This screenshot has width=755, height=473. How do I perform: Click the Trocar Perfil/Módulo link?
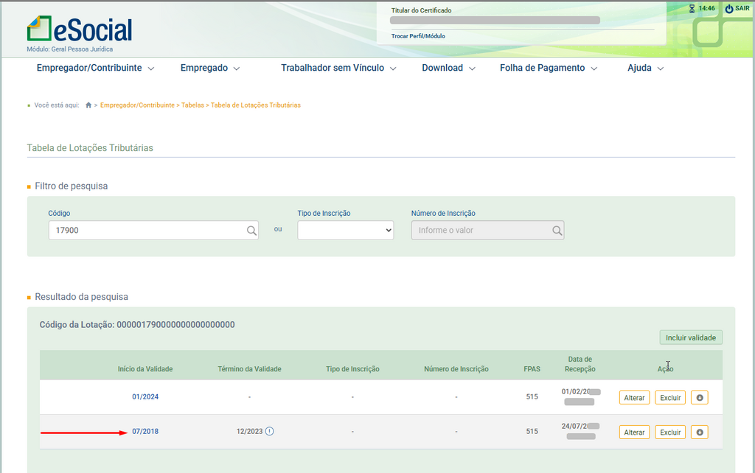point(418,36)
